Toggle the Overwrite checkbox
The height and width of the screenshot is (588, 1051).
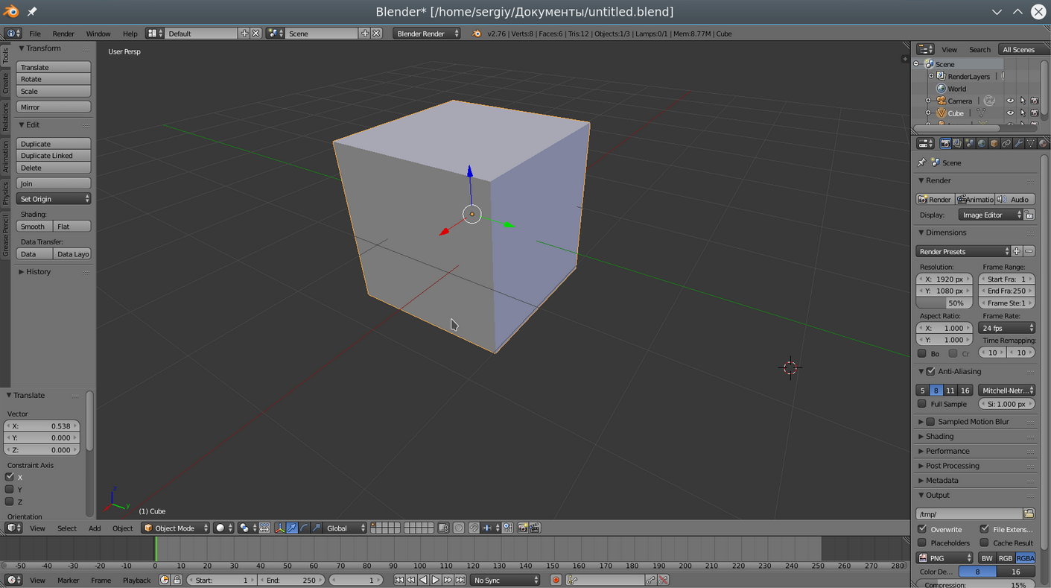click(922, 529)
